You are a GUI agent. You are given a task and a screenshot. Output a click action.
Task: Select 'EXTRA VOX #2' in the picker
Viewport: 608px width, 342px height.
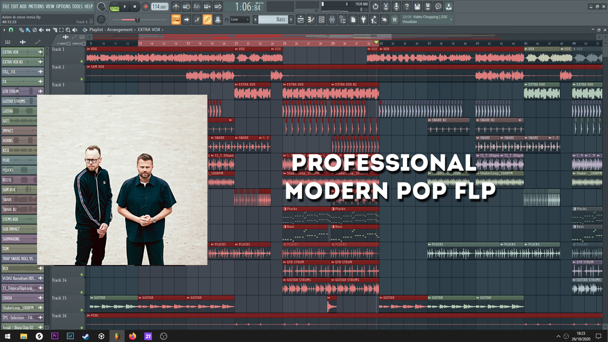(x=22, y=62)
